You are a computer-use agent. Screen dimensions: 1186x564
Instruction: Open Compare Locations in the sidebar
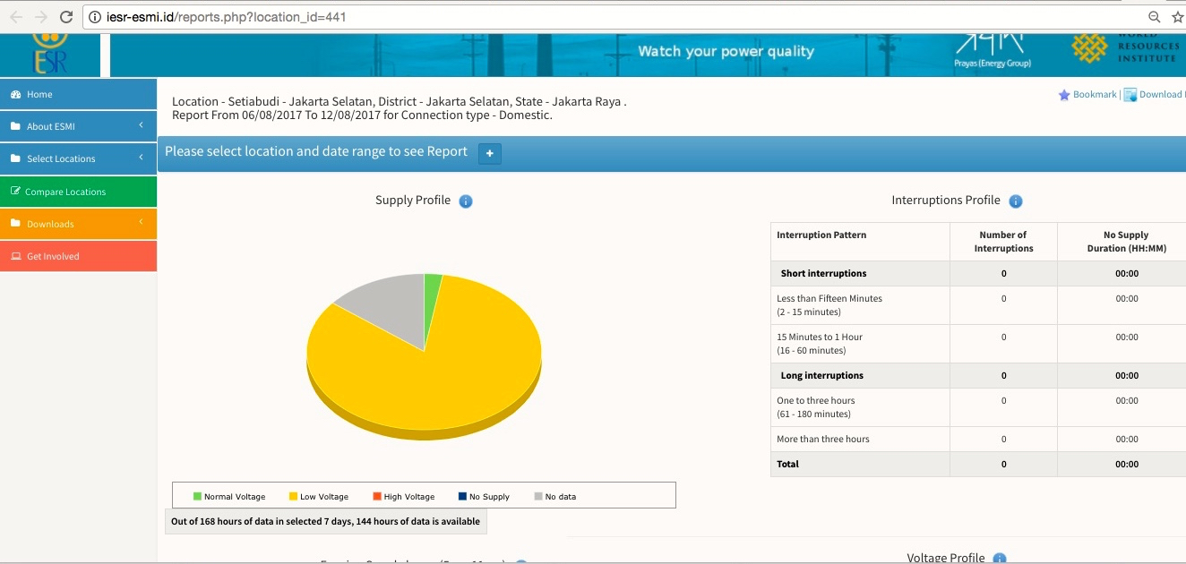(x=64, y=192)
